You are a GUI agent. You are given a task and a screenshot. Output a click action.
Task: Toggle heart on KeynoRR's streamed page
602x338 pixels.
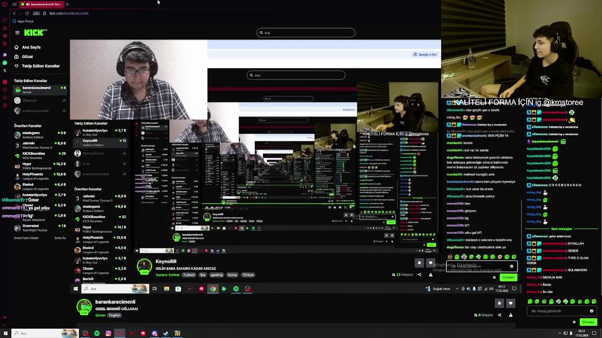(430, 263)
